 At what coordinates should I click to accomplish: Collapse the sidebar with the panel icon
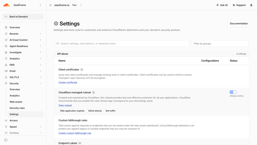[6, 140]
